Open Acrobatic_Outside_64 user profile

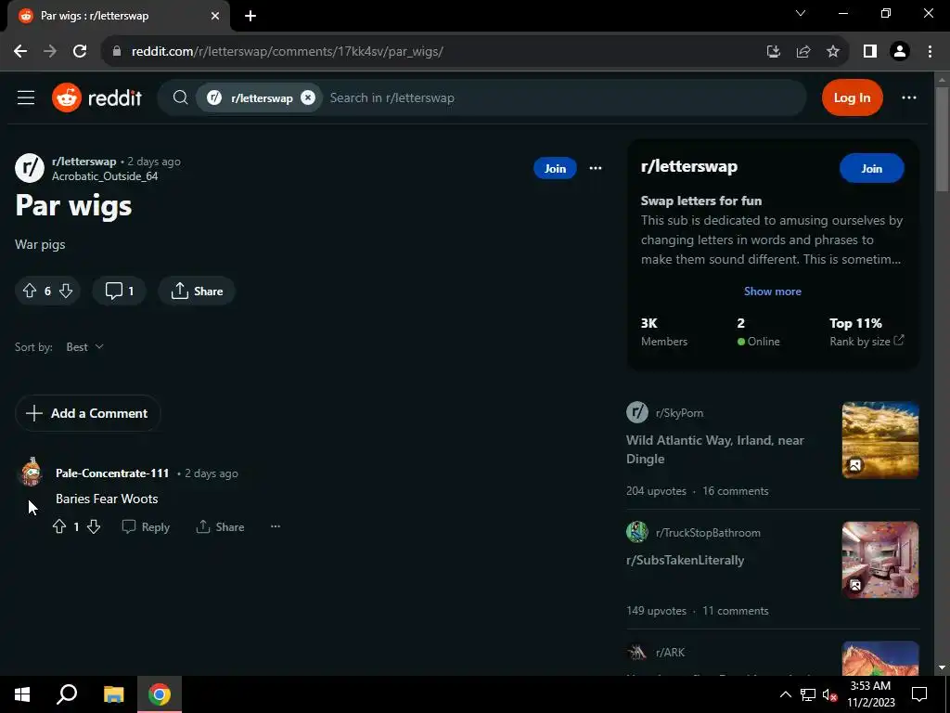click(x=105, y=175)
